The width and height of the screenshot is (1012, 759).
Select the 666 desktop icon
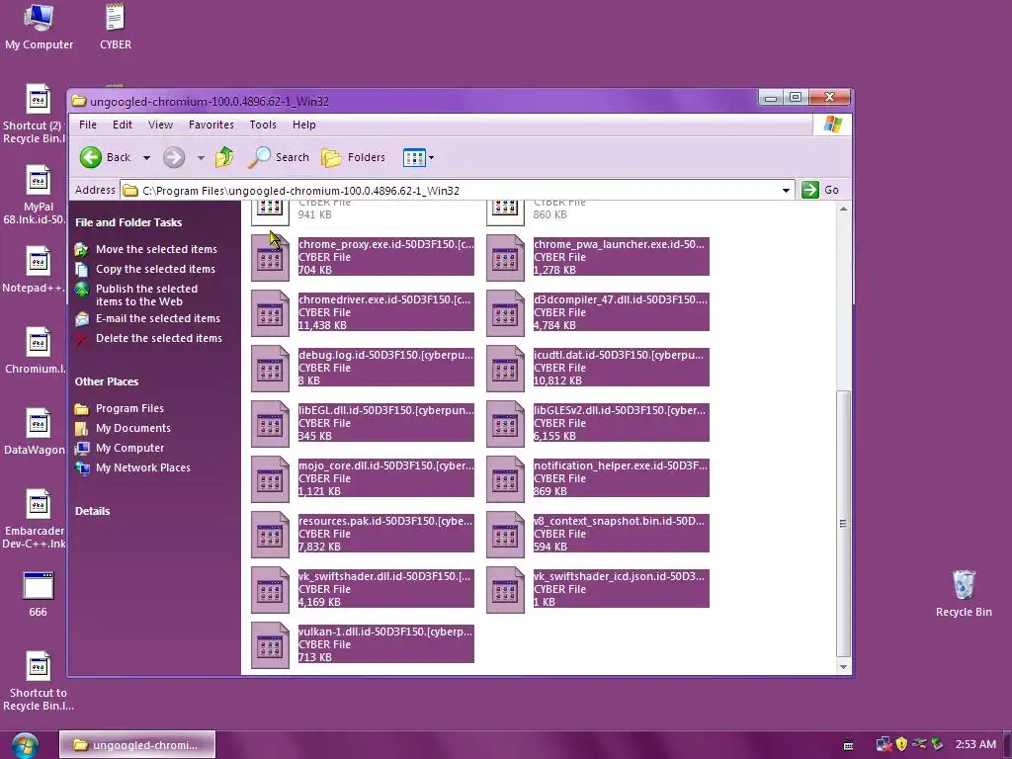click(39, 594)
